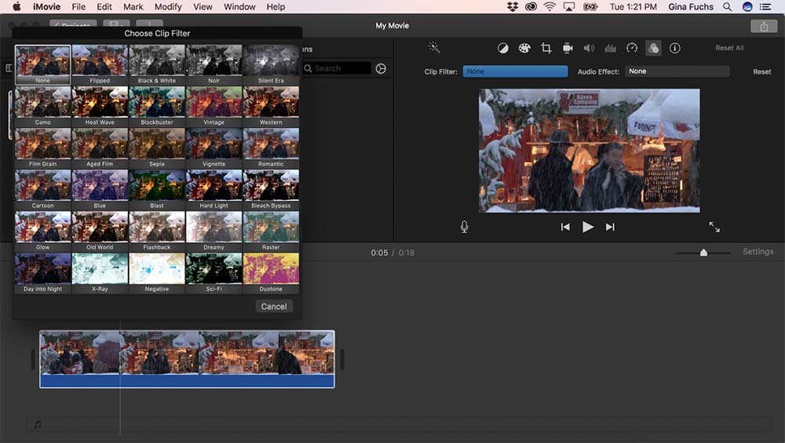Viewport: 785px width, 443px height.
Task: Choose the X-Ray filter
Action: click(100, 273)
